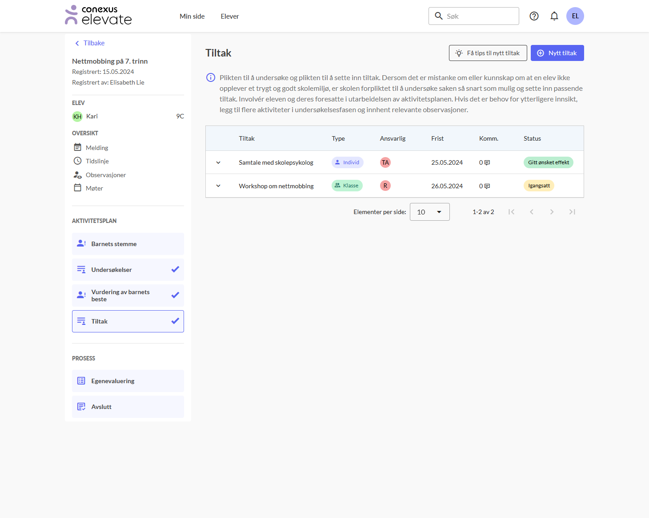Click the Gitt ønsket effekt status badge
The height and width of the screenshot is (518, 649).
(x=548, y=162)
